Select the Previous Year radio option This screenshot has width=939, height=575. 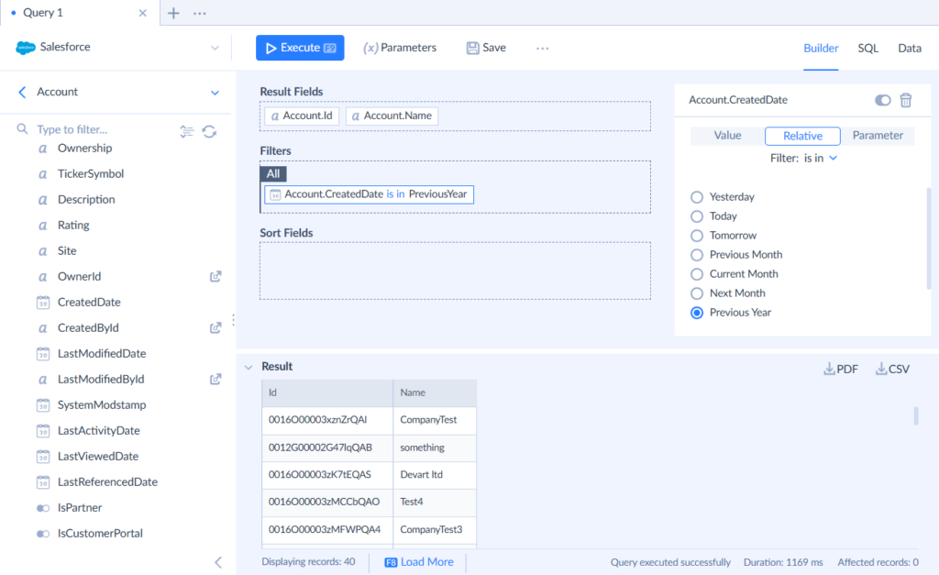[697, 313]
